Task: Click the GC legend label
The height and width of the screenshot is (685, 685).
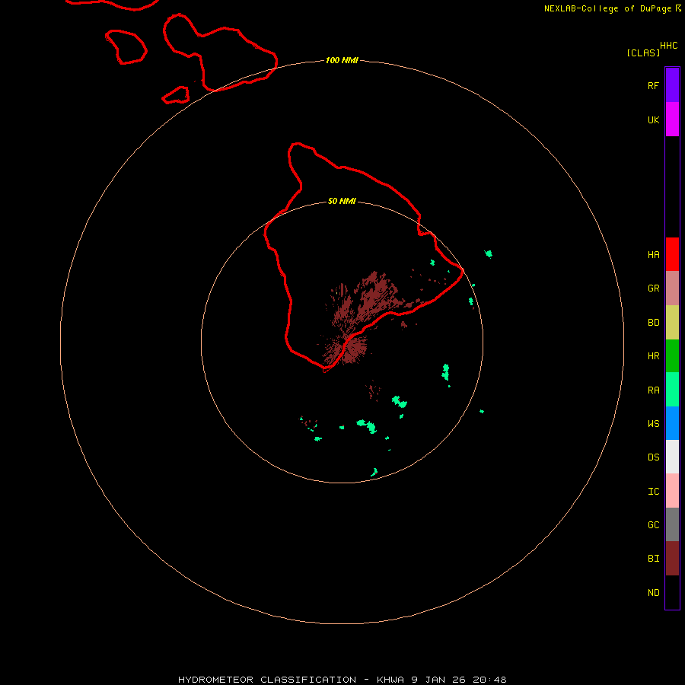Action: (653, 525)
